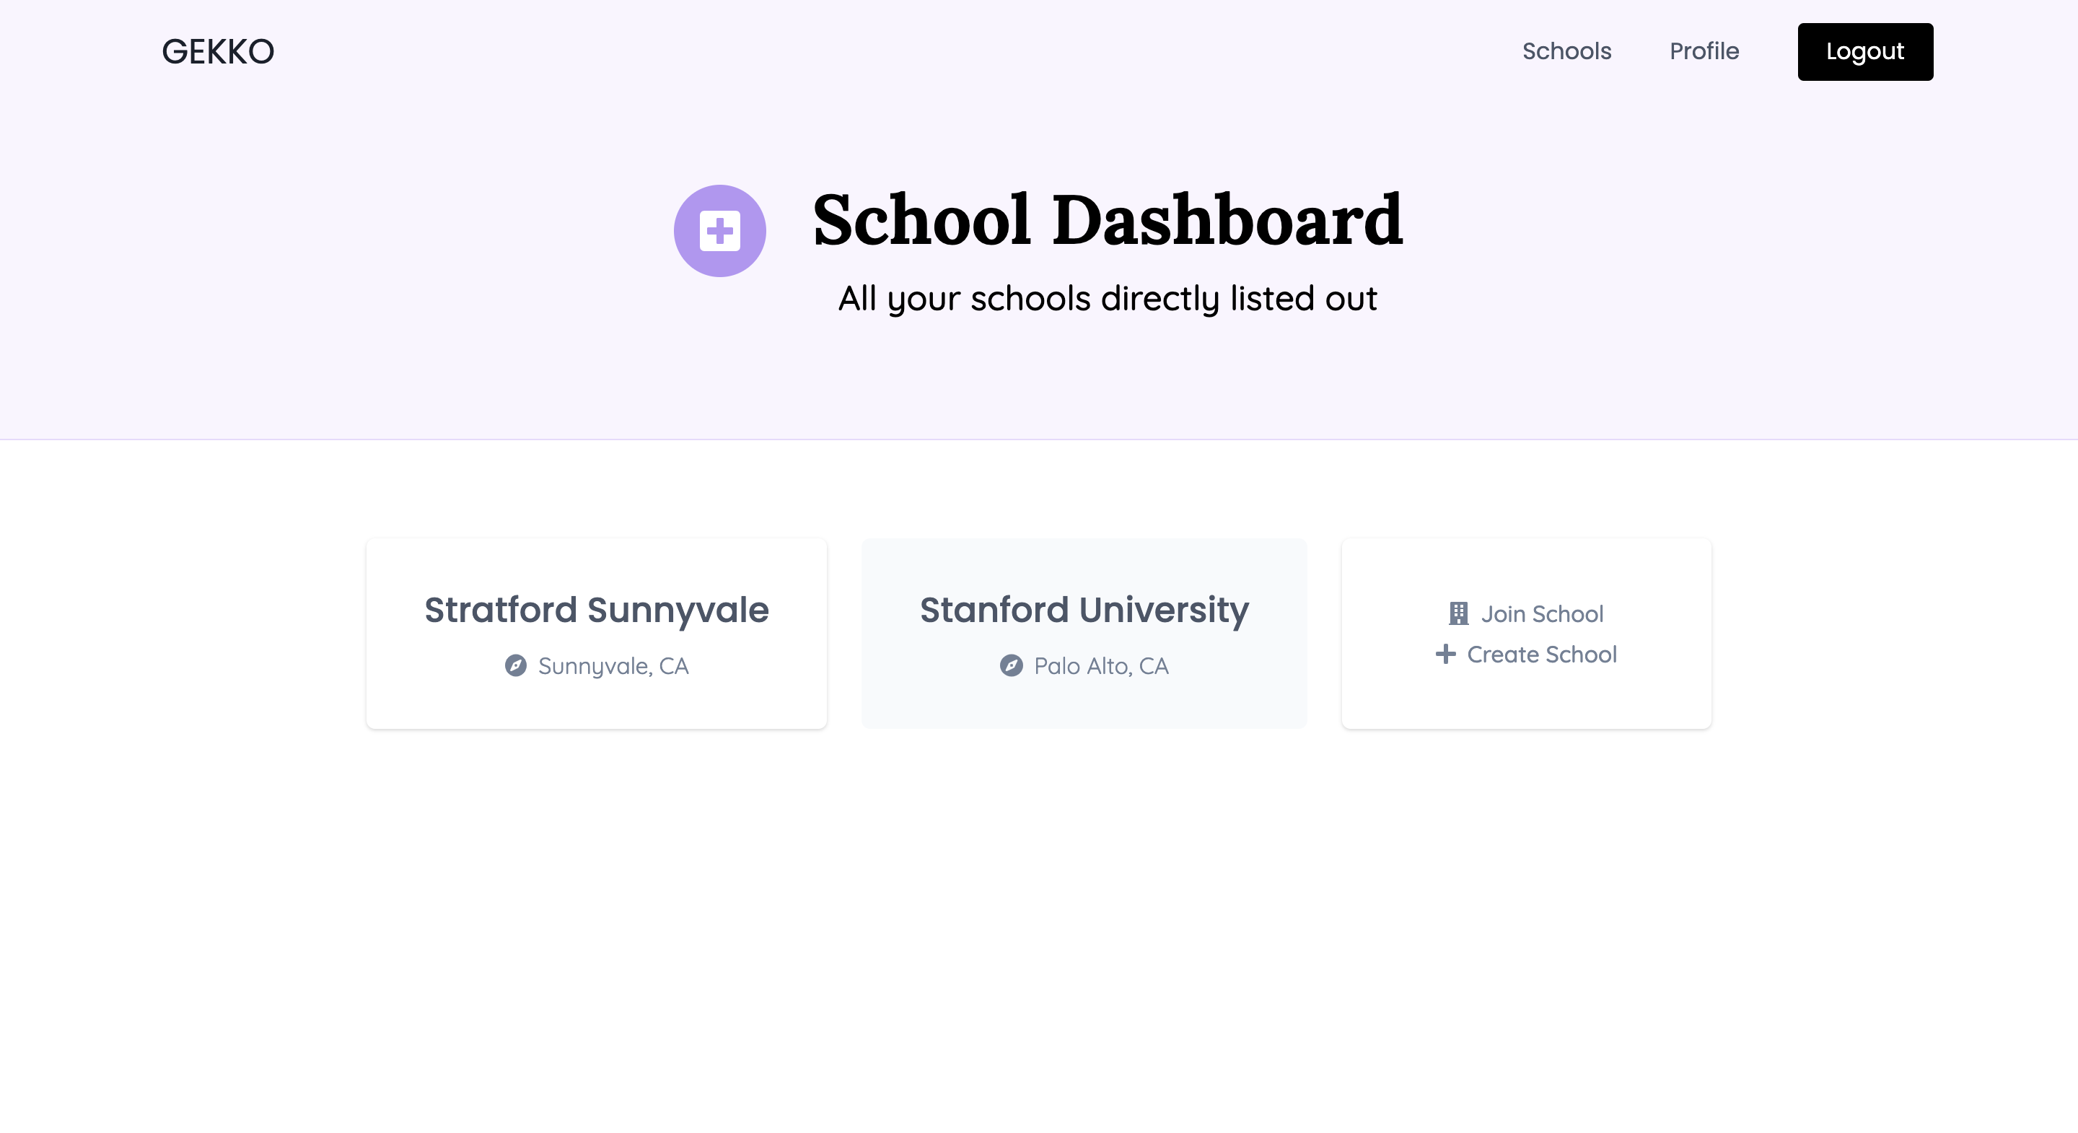Click compass icon beside Sunnyvale, CA
Image resolution: width=2078 pixels, height=1133 pixels.
pyautogui.click(x=515, y=666)
